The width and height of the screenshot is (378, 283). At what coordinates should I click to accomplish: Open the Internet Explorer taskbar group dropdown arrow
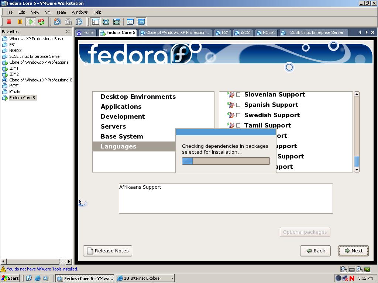[x=172, y=279]
